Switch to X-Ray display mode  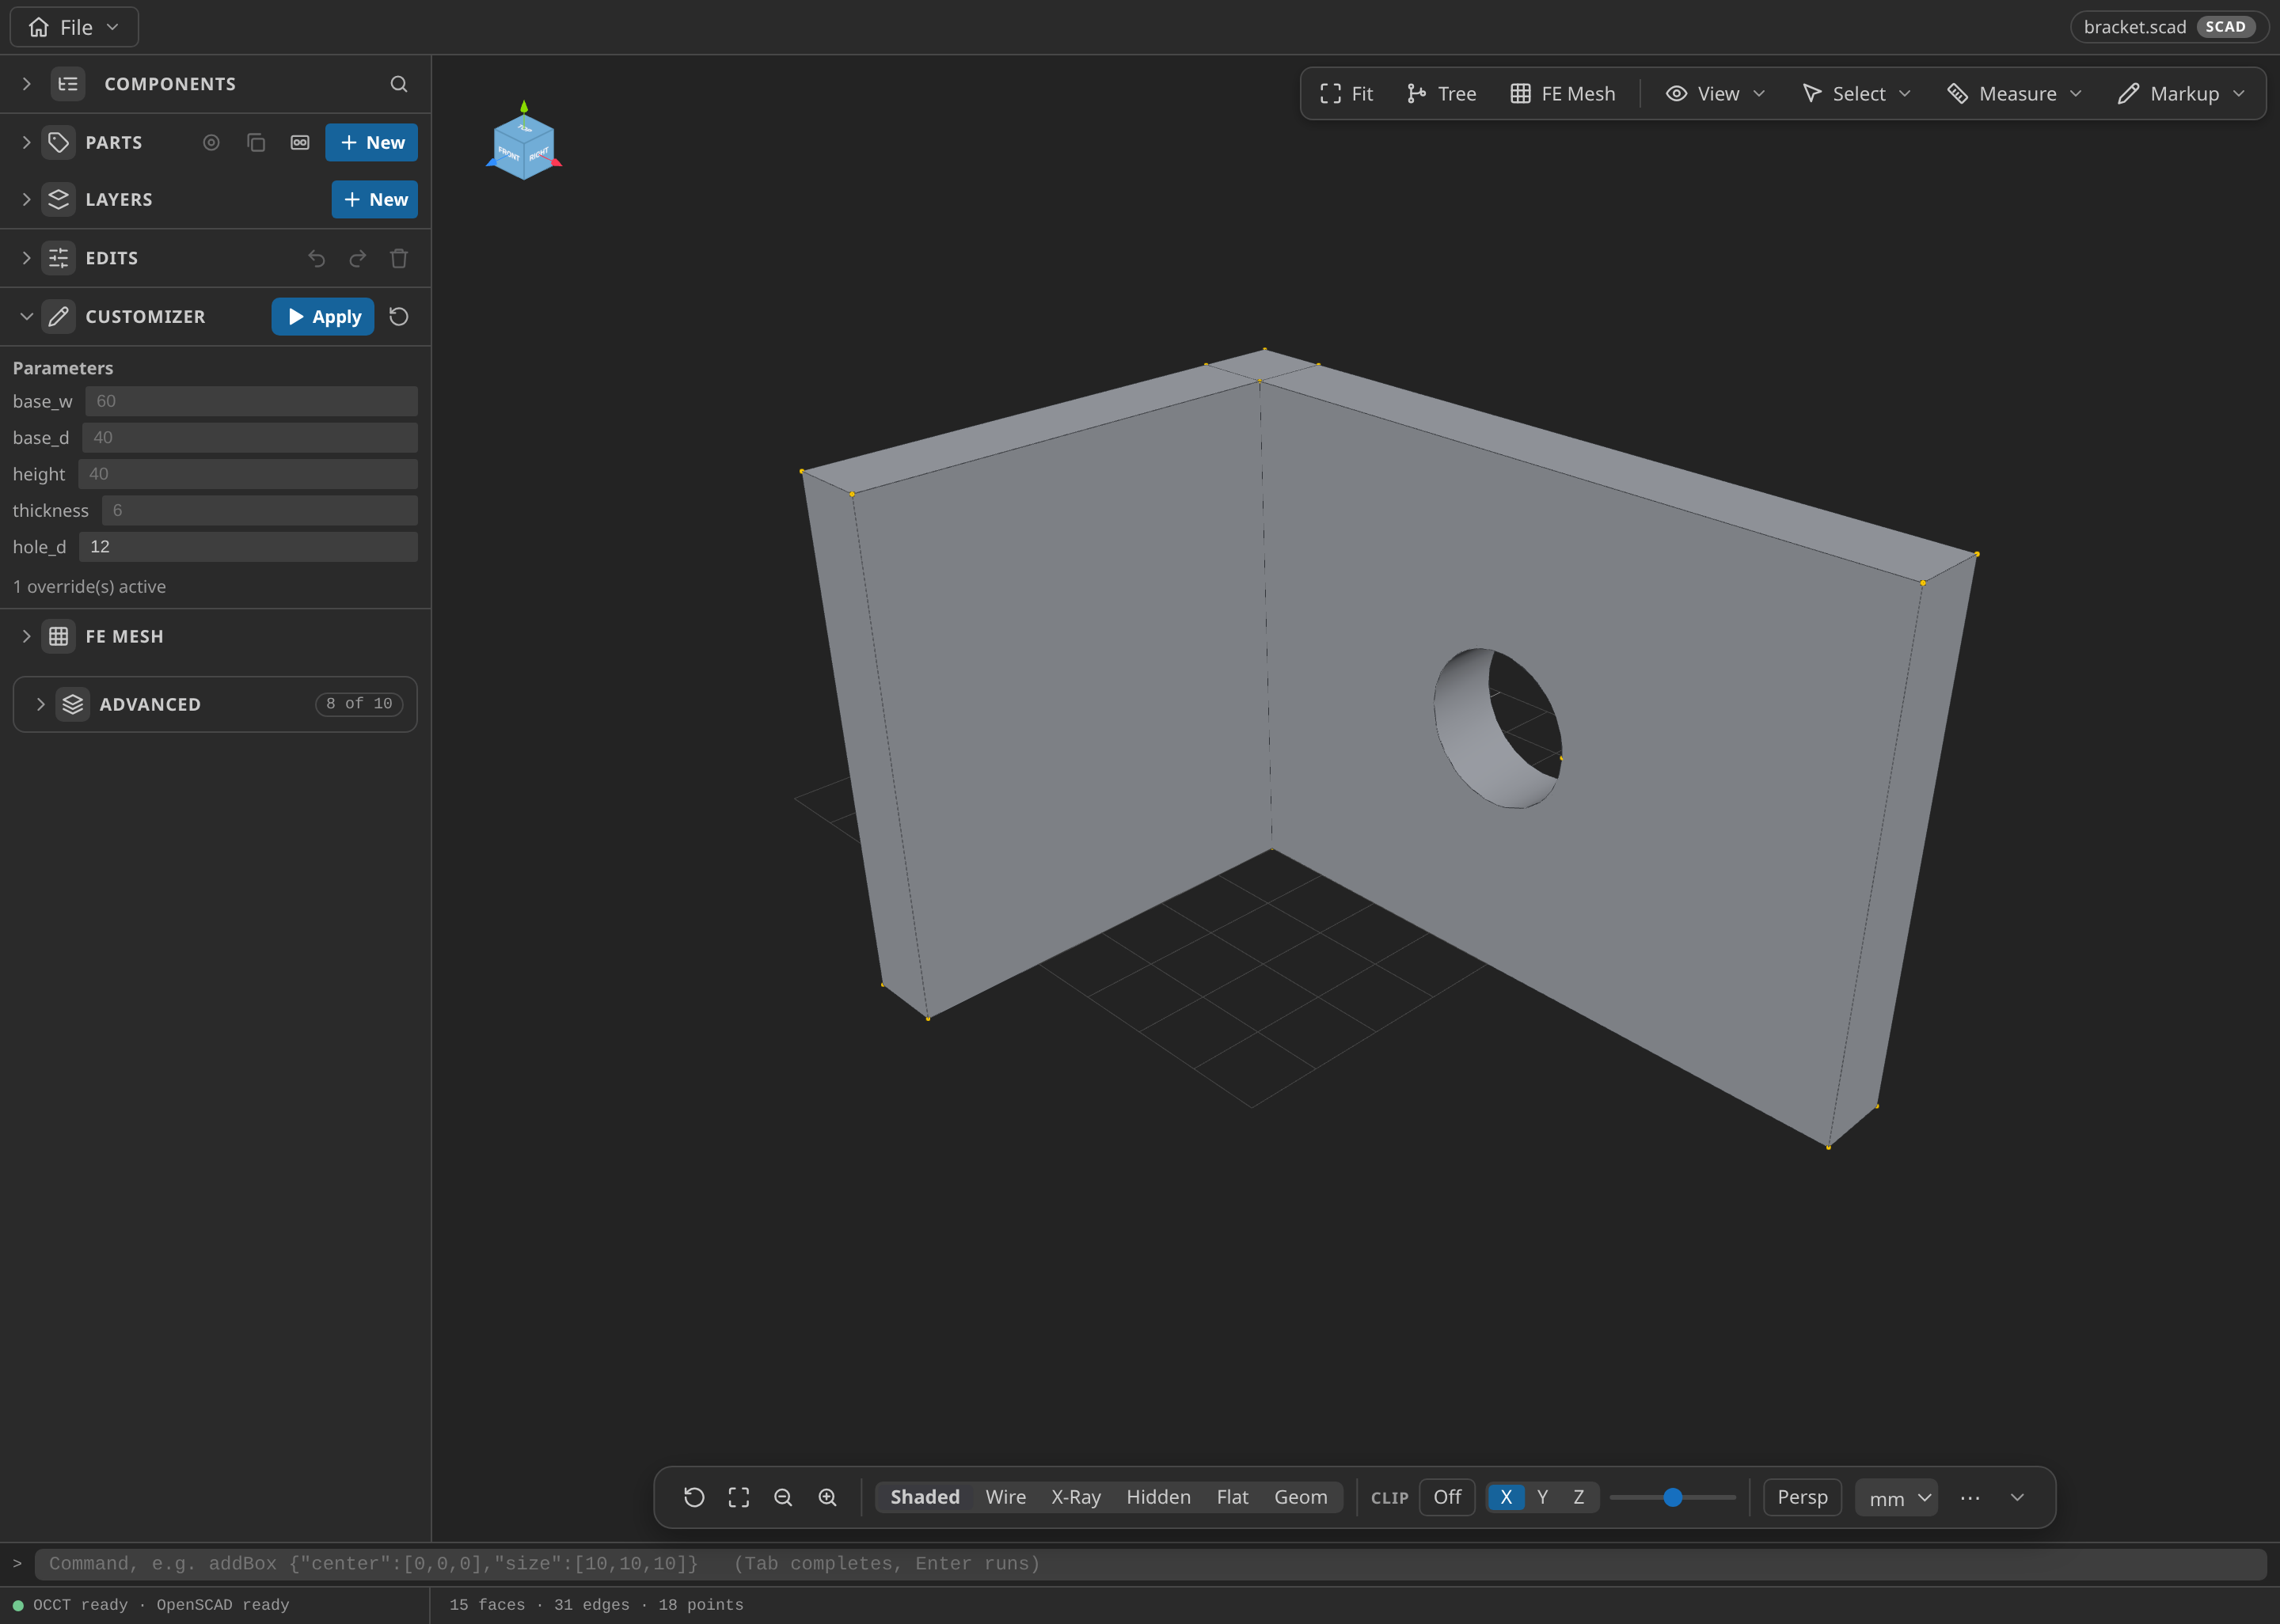click(x=1075, y=1497)
